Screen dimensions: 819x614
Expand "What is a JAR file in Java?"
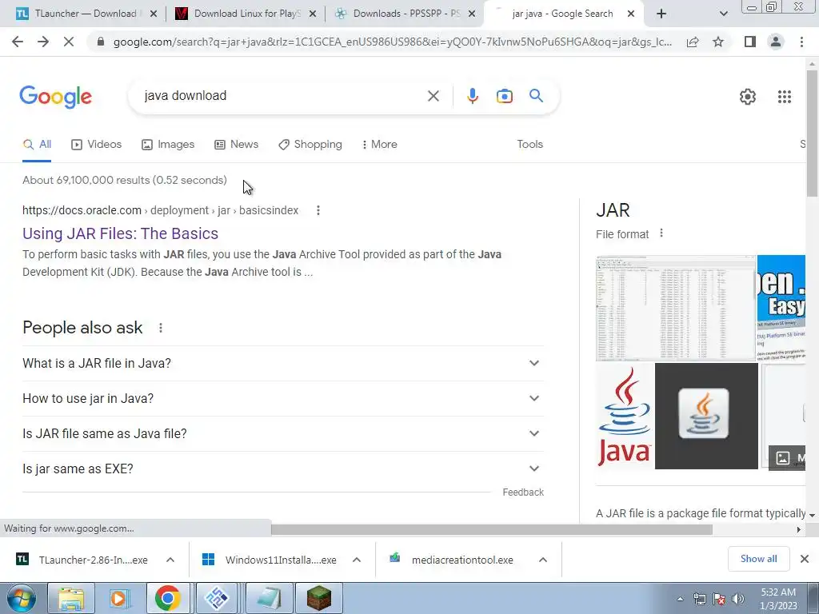tap(282, 364)
